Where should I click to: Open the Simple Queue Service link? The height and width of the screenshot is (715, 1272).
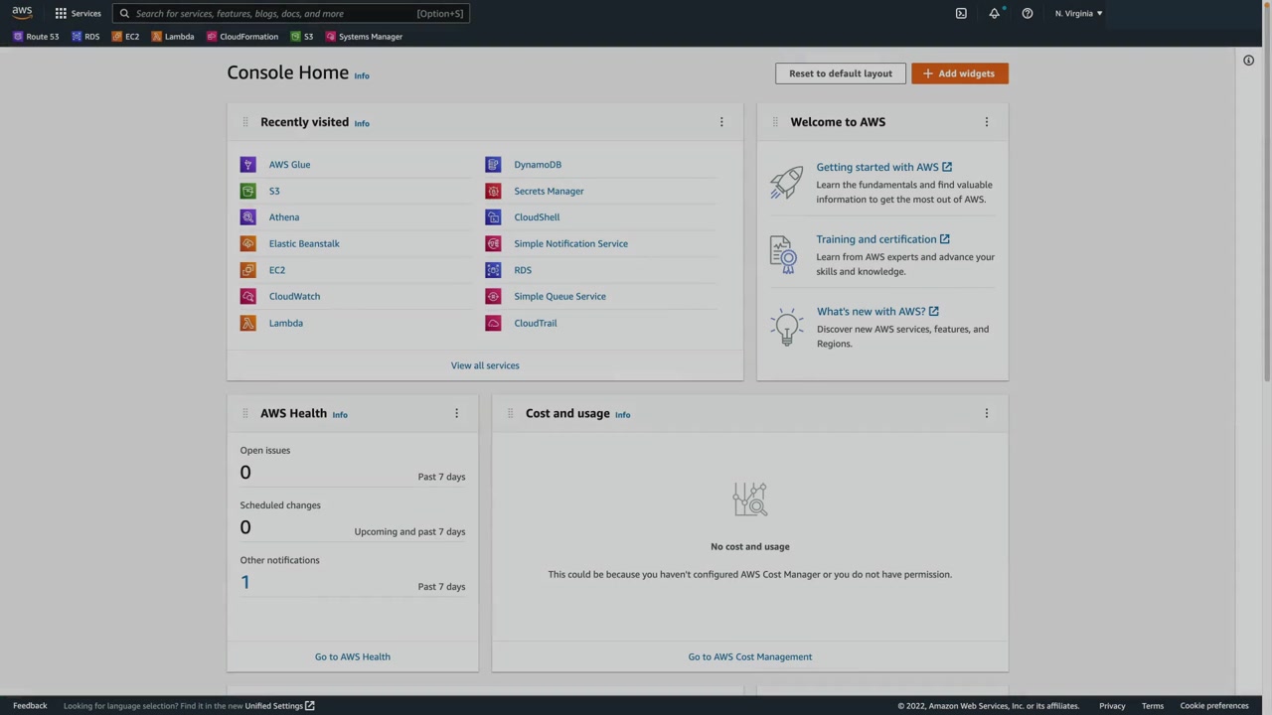click(559, 296)
